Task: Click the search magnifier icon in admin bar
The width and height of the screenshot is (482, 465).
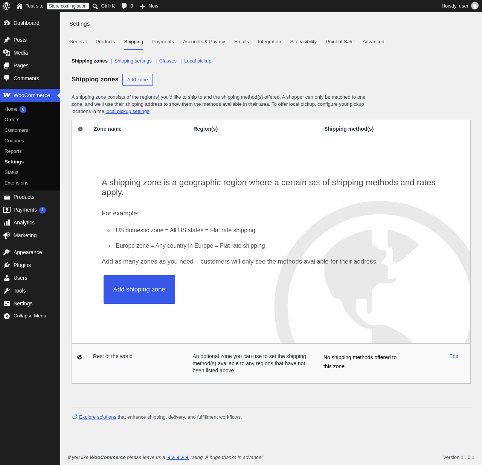Action: pos(95,6)
